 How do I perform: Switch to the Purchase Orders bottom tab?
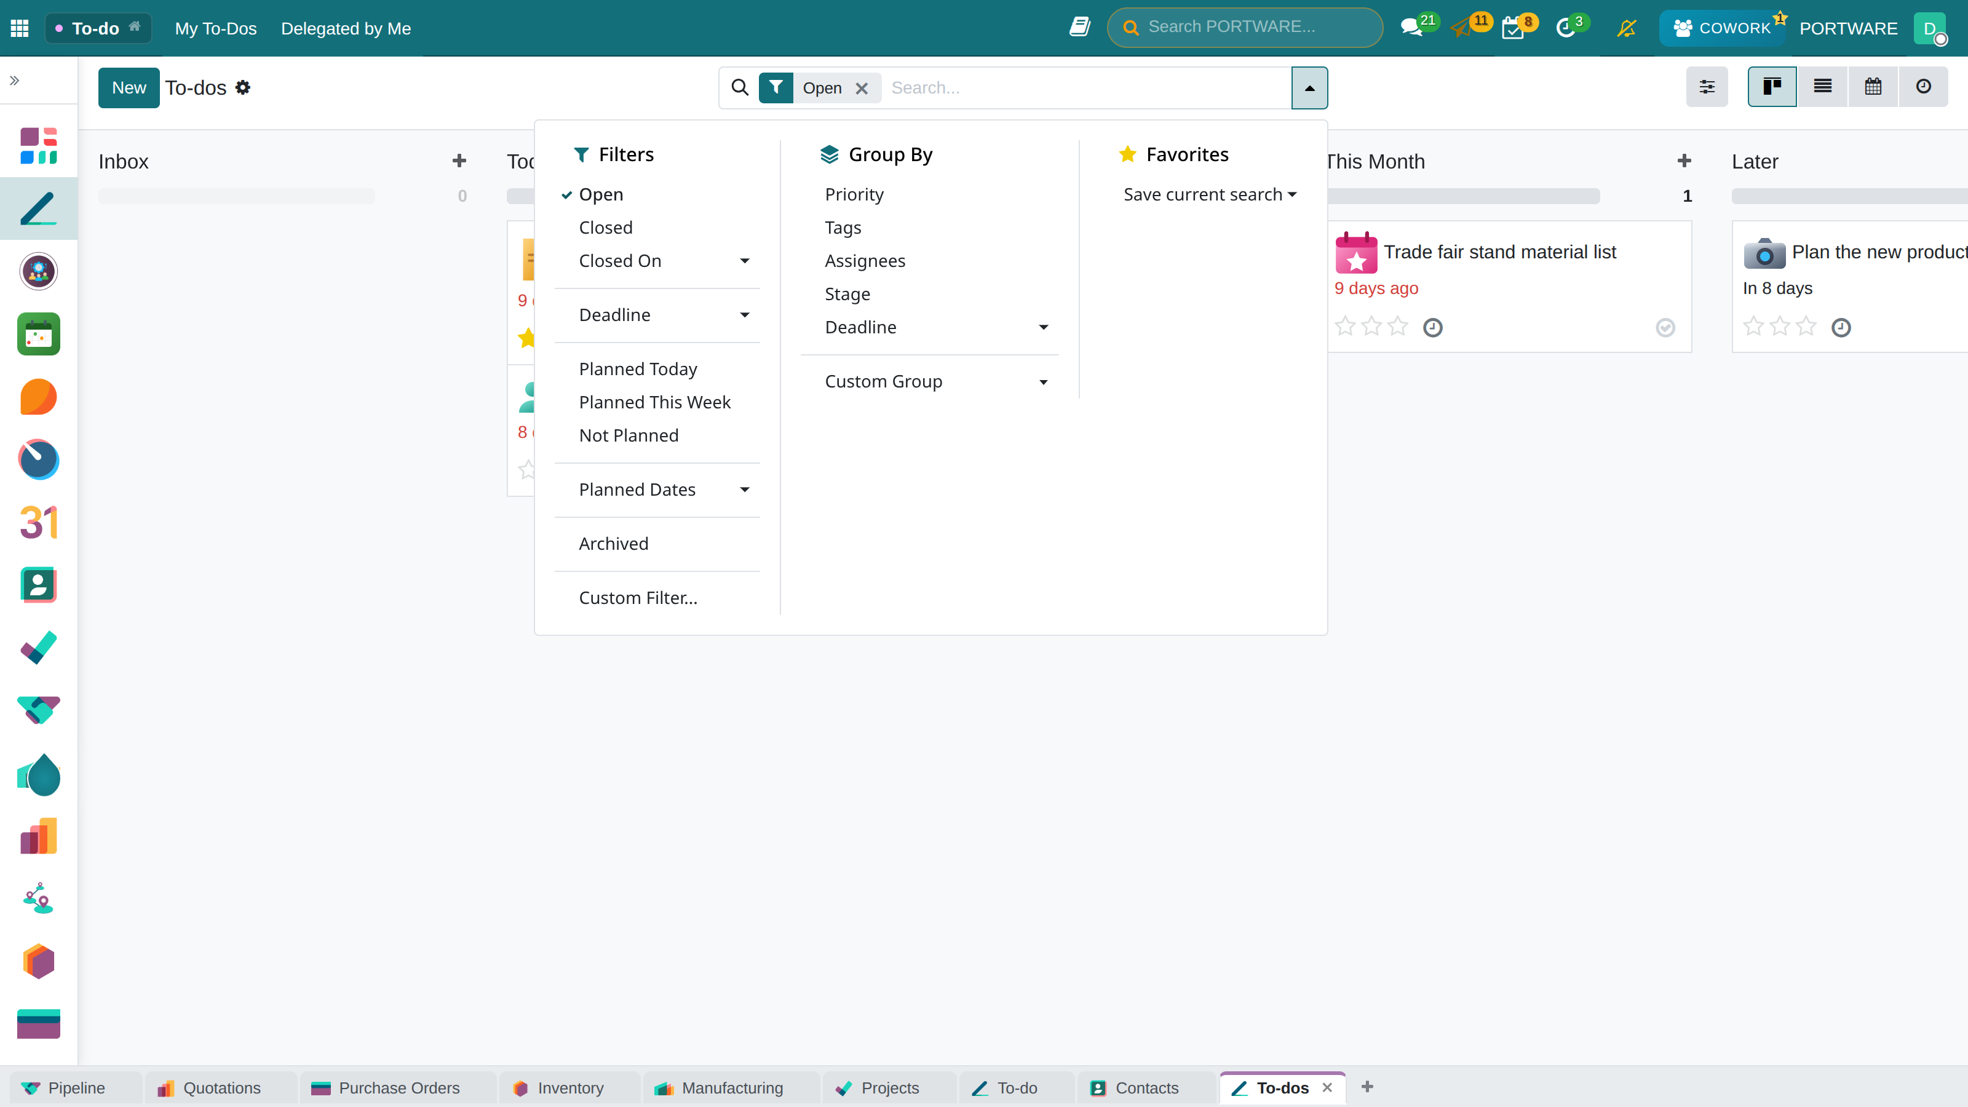pos(399,1088)
